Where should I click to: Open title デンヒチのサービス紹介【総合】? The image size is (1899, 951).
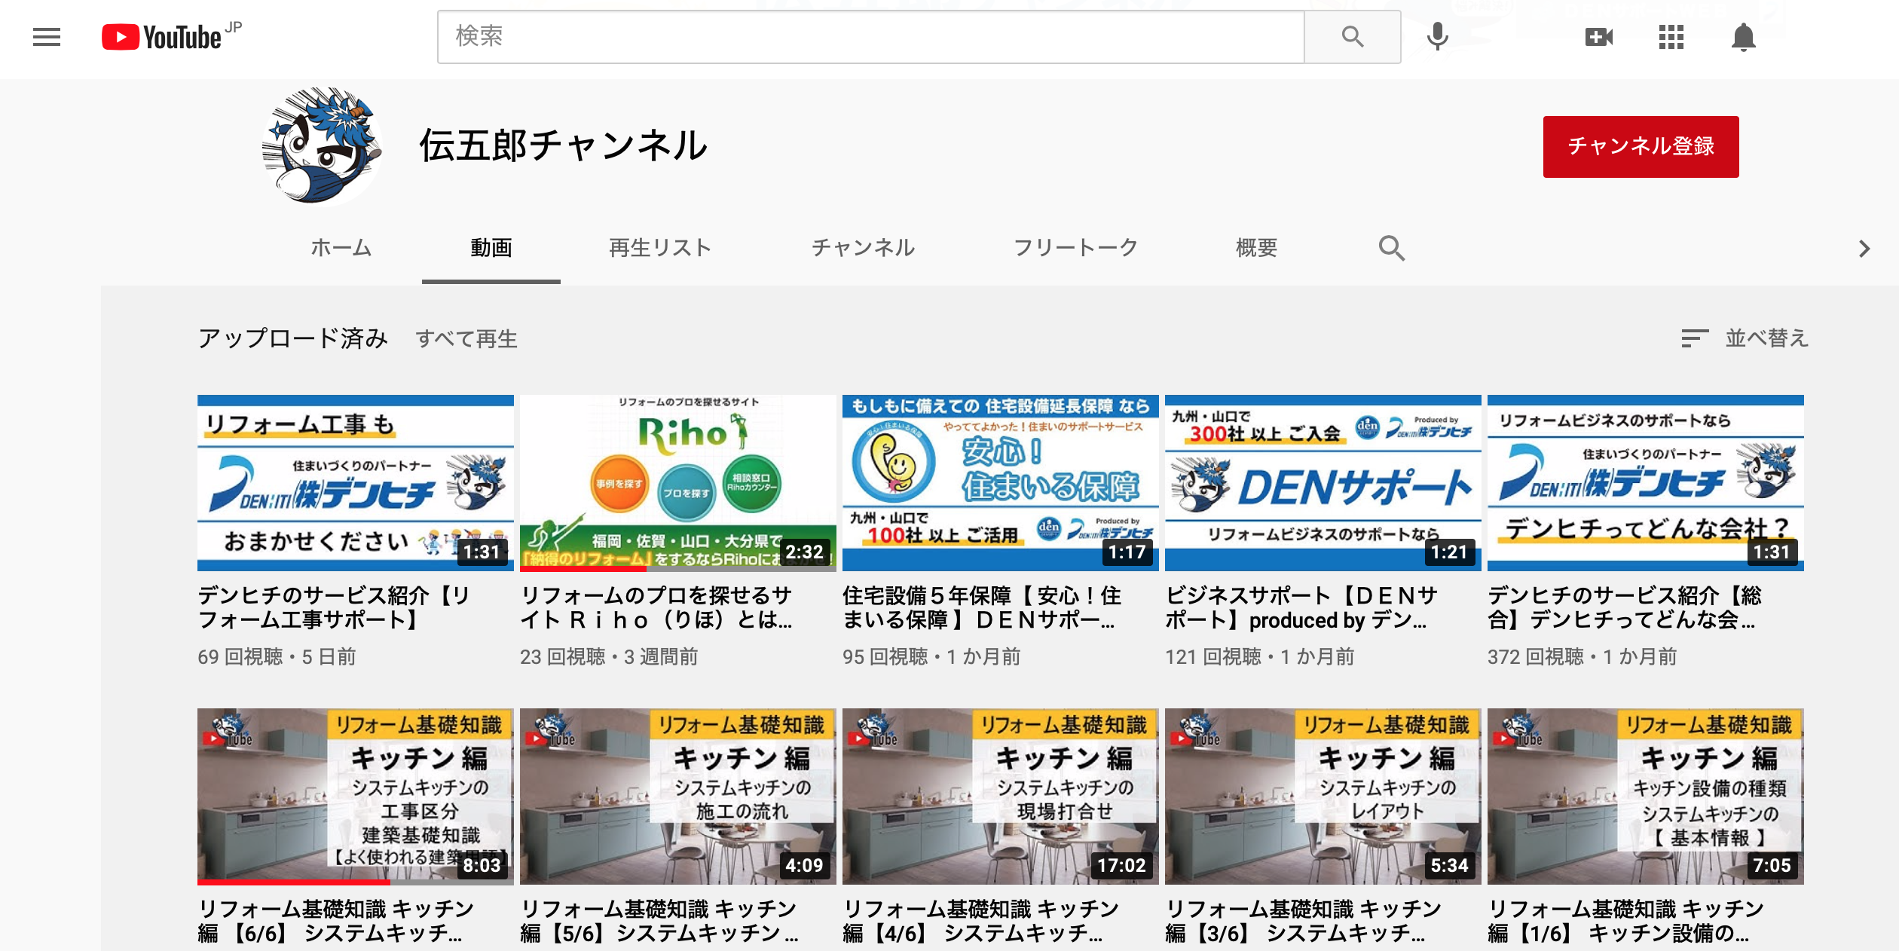point(1624,607)
